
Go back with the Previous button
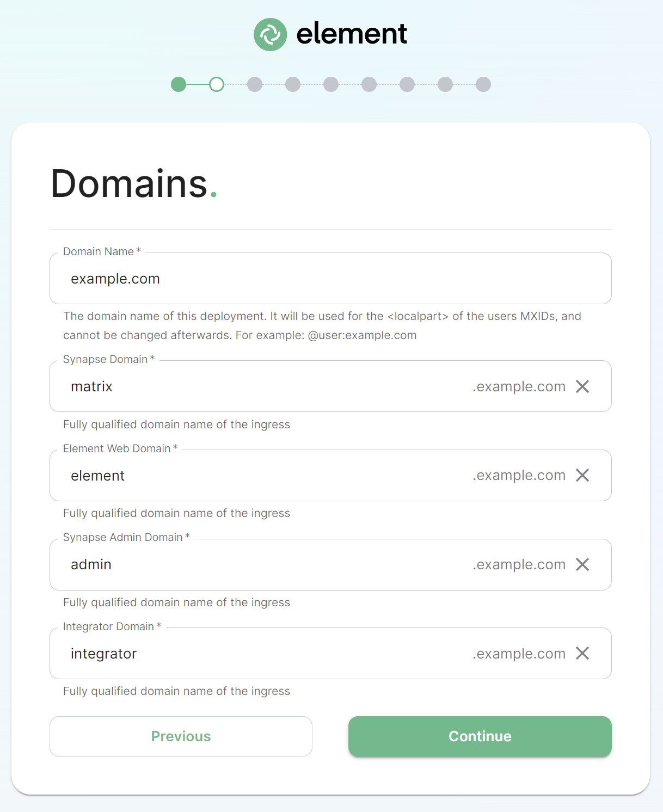tap(181, 736)
